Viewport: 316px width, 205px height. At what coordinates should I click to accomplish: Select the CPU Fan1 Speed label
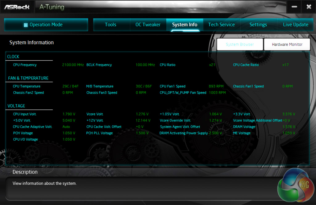(173, 86)
